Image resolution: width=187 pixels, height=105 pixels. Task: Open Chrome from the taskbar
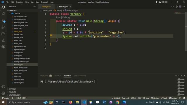(x=117, y=102)
